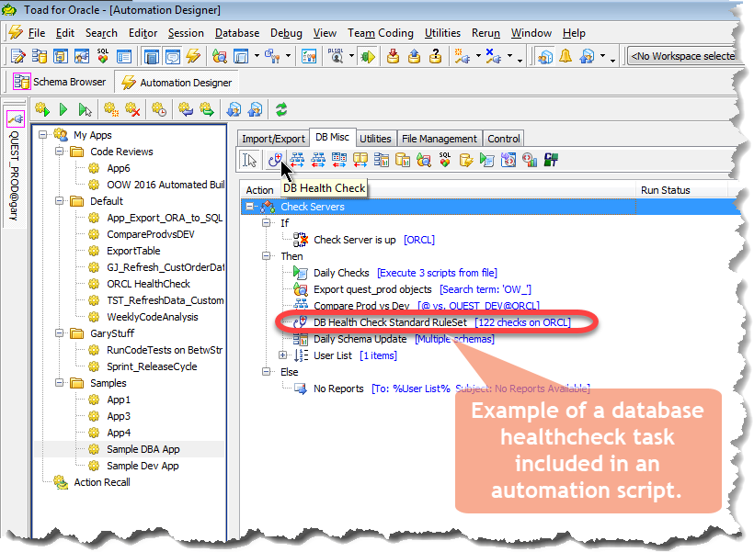Select the Sample DBA App item

pos(143,449)
